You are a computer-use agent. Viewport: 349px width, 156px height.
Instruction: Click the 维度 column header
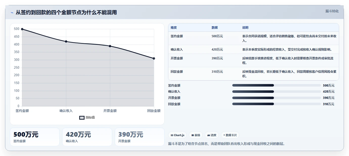(x=174, y=28)
